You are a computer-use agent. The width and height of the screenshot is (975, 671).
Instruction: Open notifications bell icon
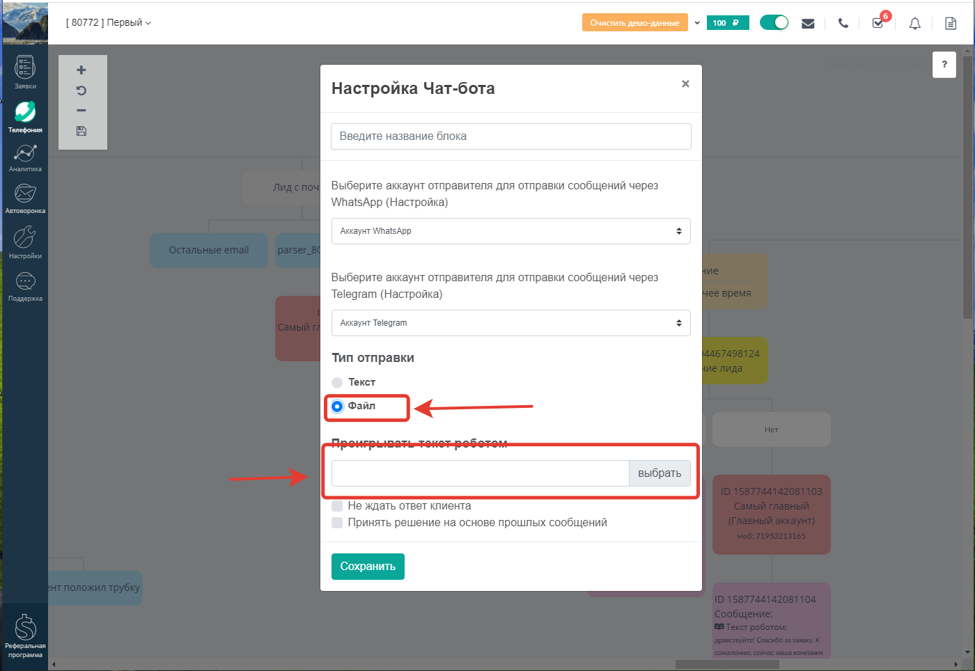(915, 24)
